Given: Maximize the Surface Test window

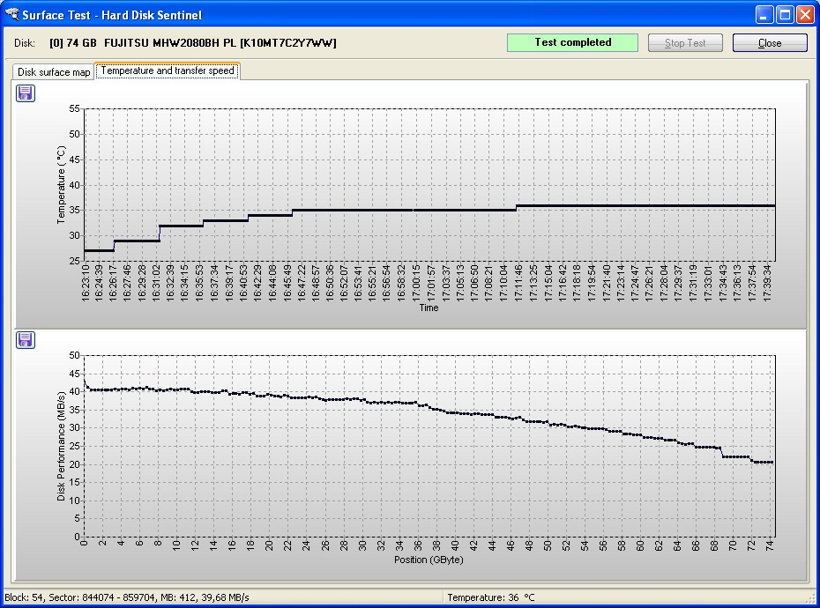Looking at the screenshot, I should click(x=785, y=15).
